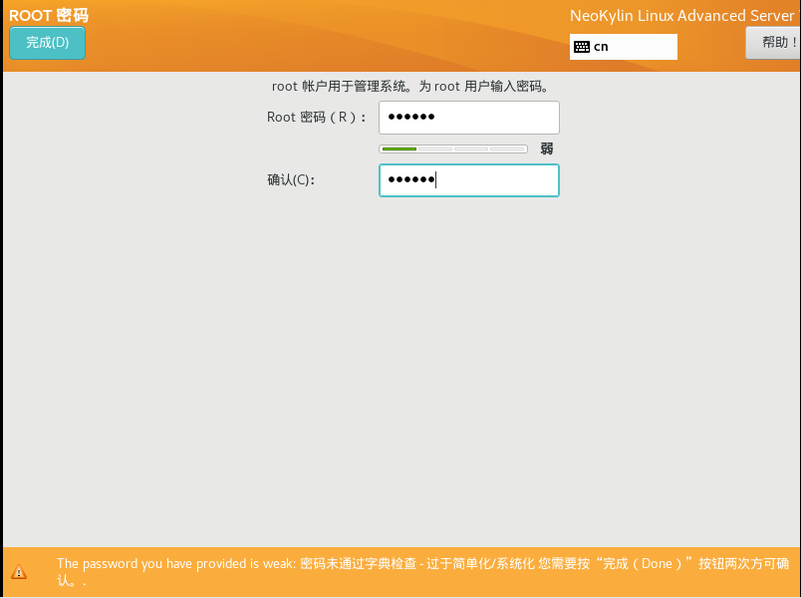Viewport: 801px width, 598px height.
Task: Click the 完成(D) done button
Action: [x=47, y=43]
